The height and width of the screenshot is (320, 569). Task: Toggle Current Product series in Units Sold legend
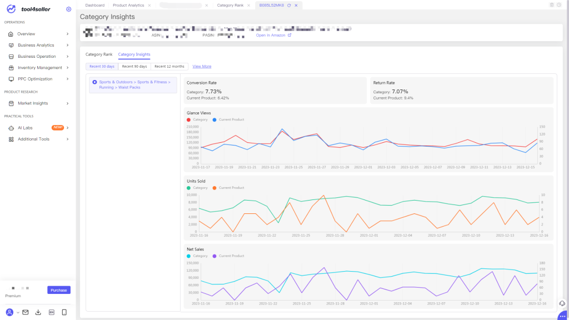[x=228, y=188]
